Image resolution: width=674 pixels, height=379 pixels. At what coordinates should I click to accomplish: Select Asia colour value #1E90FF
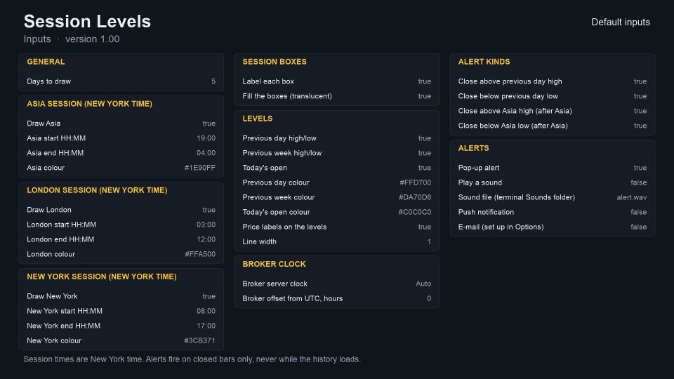(x=200, y=168)
